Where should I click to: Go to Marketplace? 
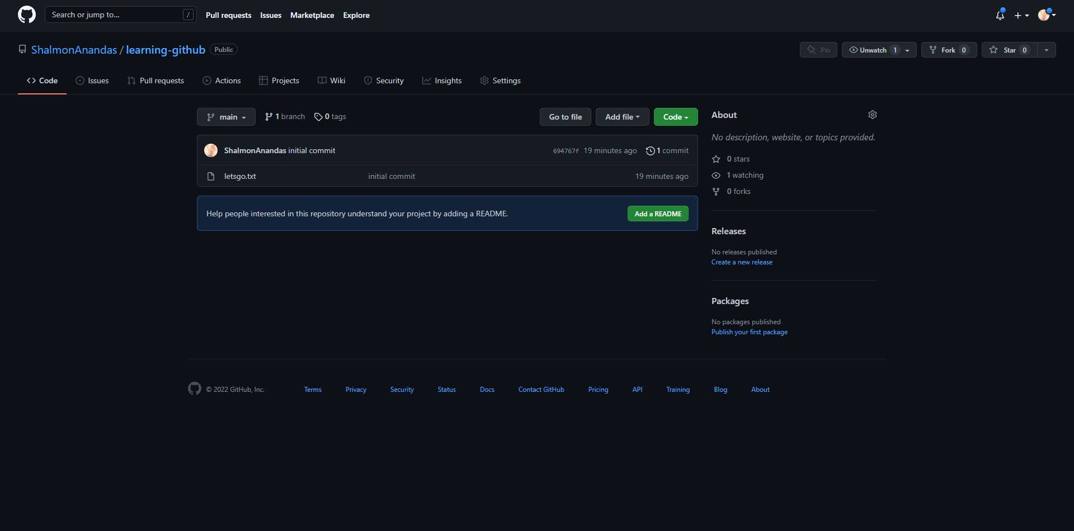click(x=312, y=15)
